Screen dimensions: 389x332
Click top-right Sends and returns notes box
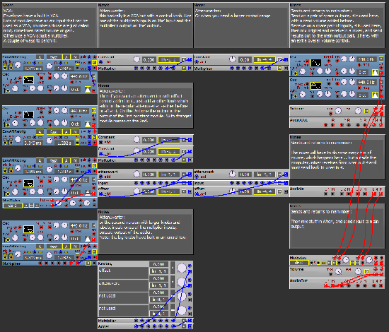[x=337, y=28]
